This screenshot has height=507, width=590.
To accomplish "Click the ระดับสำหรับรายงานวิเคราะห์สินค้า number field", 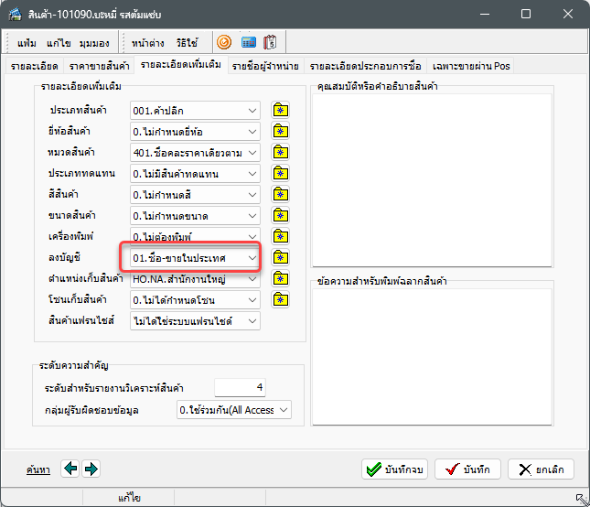I will click(x=240, y=387).
